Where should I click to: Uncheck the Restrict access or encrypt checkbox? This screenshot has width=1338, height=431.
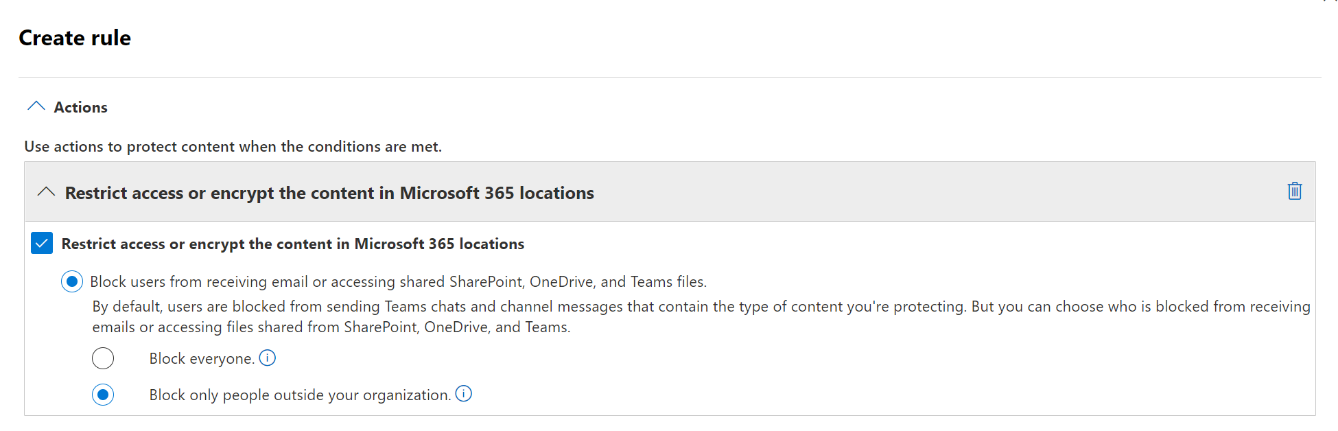tap(42, 243)
